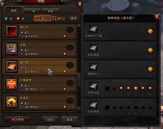
Task: Select the 活筋 skill icon
Action: [x=12, y=49]
